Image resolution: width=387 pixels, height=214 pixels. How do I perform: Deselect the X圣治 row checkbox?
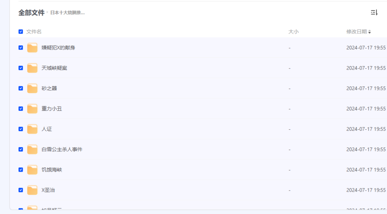point(21,190)
